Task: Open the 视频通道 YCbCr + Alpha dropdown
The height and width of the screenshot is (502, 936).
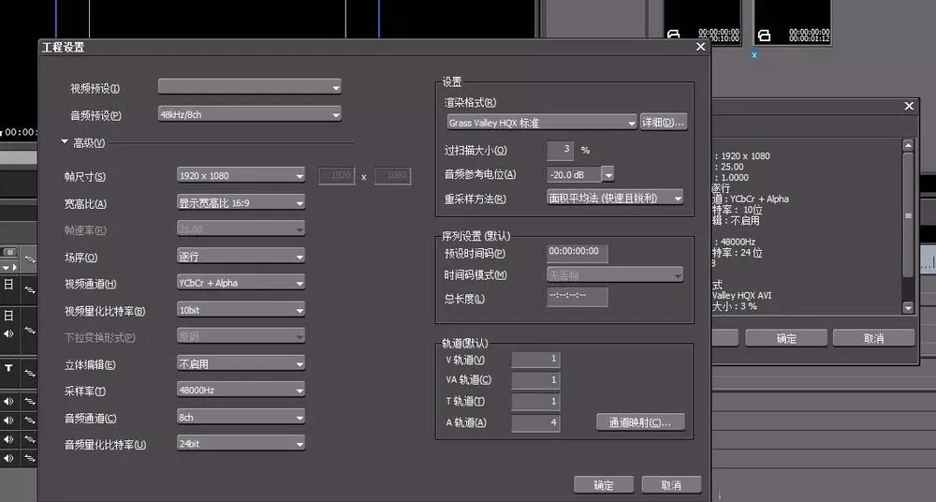Action: [241, 283]
